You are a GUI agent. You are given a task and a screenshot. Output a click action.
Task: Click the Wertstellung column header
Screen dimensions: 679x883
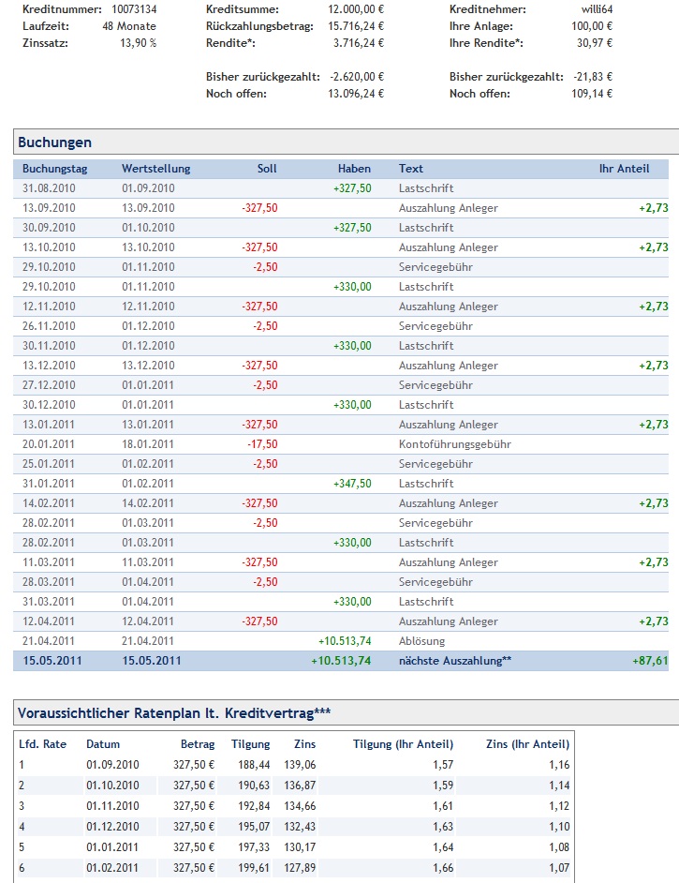(155, 169)
